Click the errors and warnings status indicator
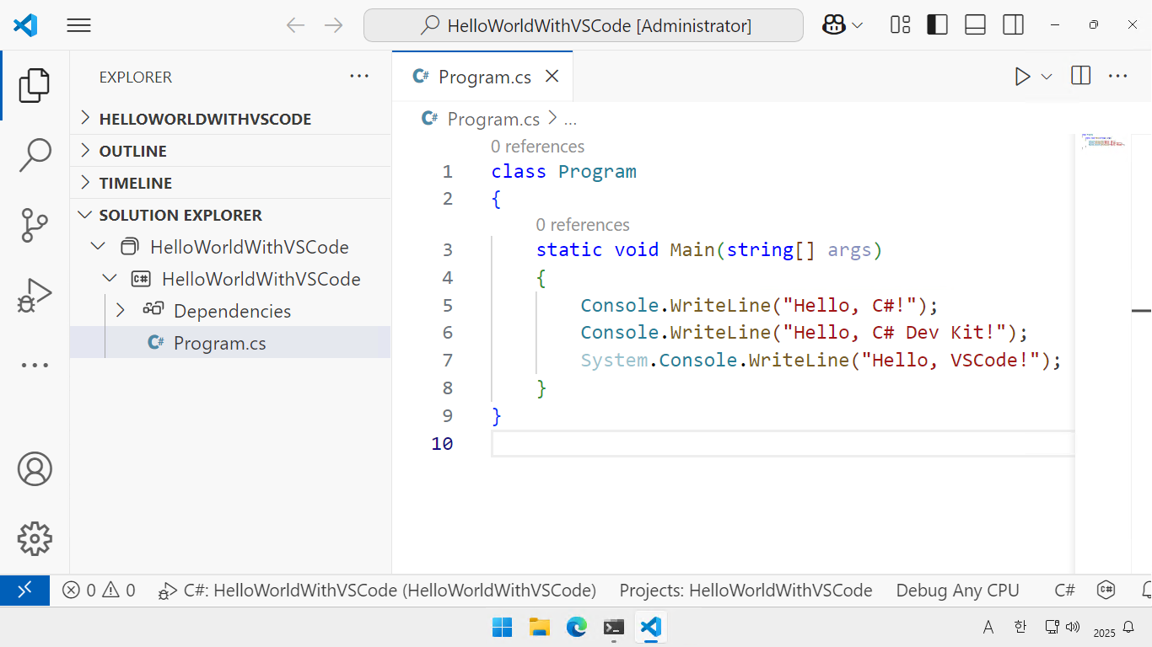 pyautogui.click(x=99, y=591)
